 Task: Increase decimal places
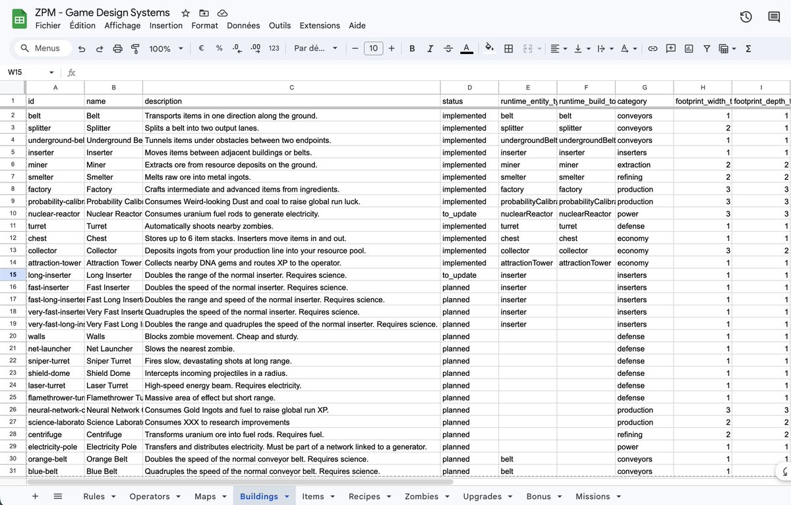256,48
